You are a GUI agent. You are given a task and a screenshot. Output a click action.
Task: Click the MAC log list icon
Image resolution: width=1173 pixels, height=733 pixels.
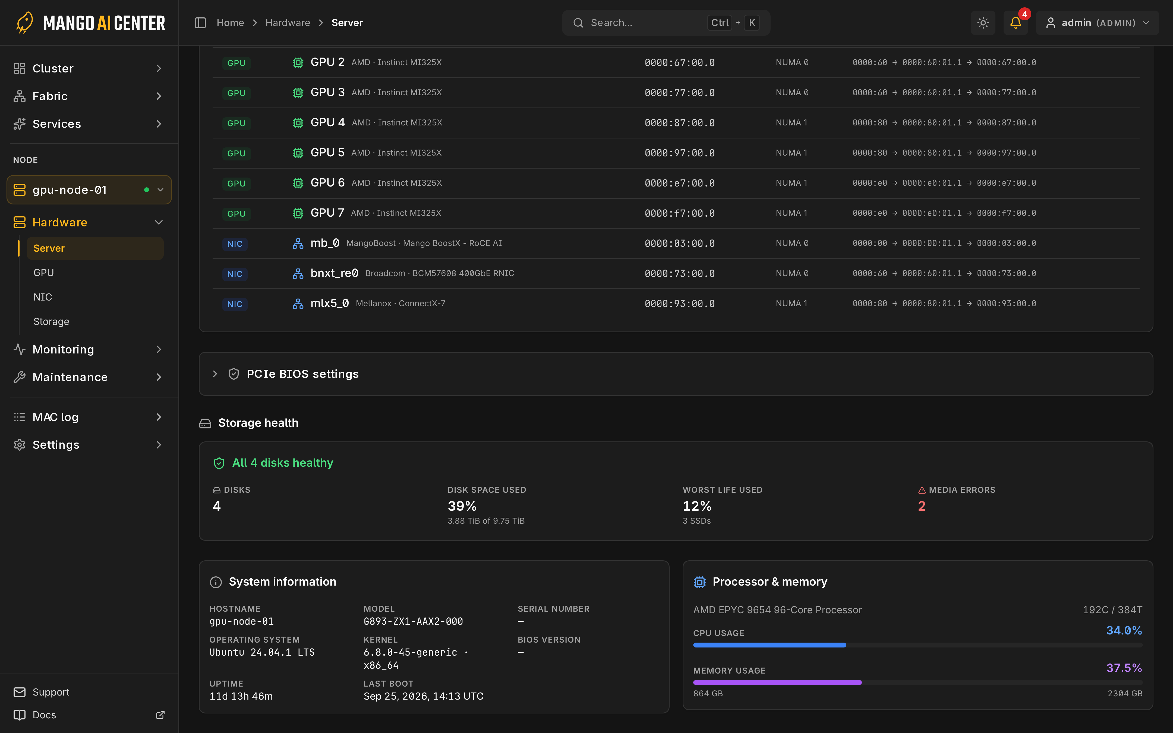[x=19, y=417]
